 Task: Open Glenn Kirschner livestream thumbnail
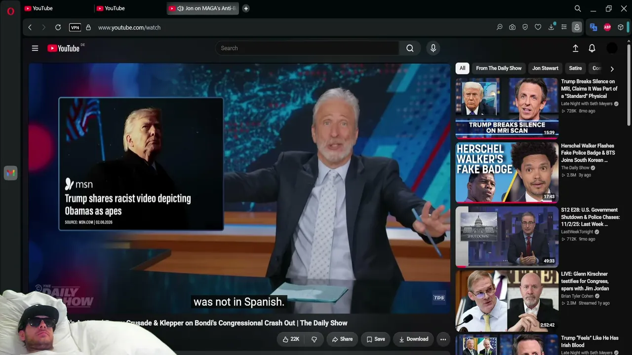coord(507,301)
